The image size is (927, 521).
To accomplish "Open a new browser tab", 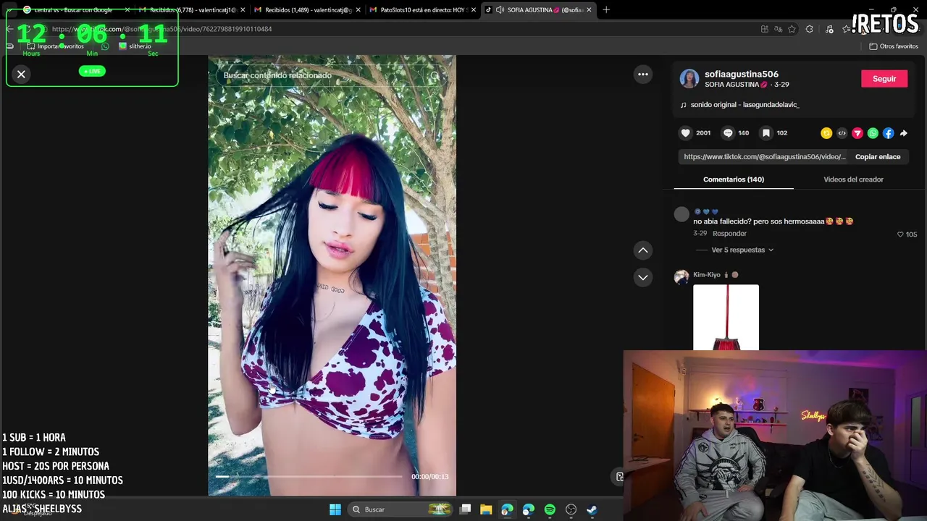I will coord(606,10).
